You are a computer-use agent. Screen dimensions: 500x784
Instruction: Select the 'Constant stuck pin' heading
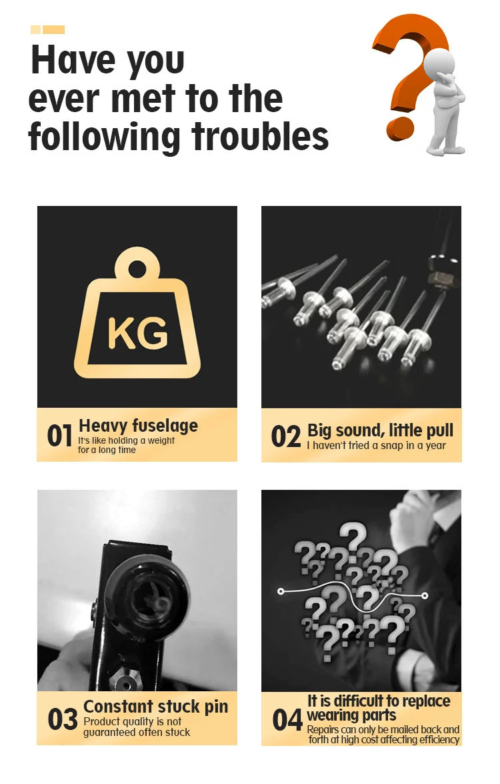click(x=155, y=707)
